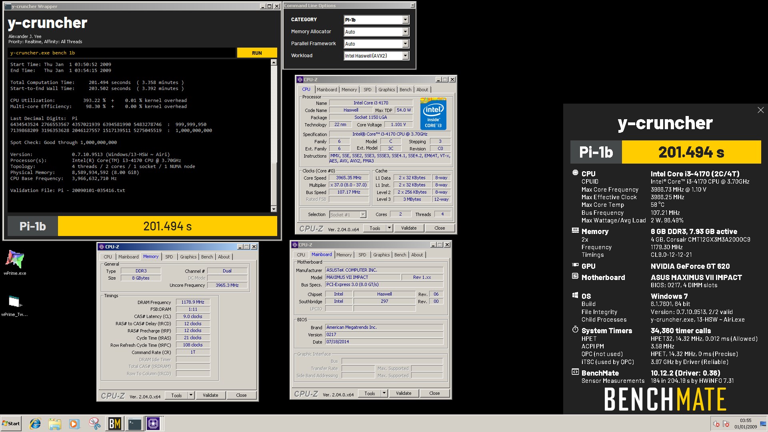Click the OS Windows icon in BenchMate panel
768x432 pixels.
(x=575, y=295)
